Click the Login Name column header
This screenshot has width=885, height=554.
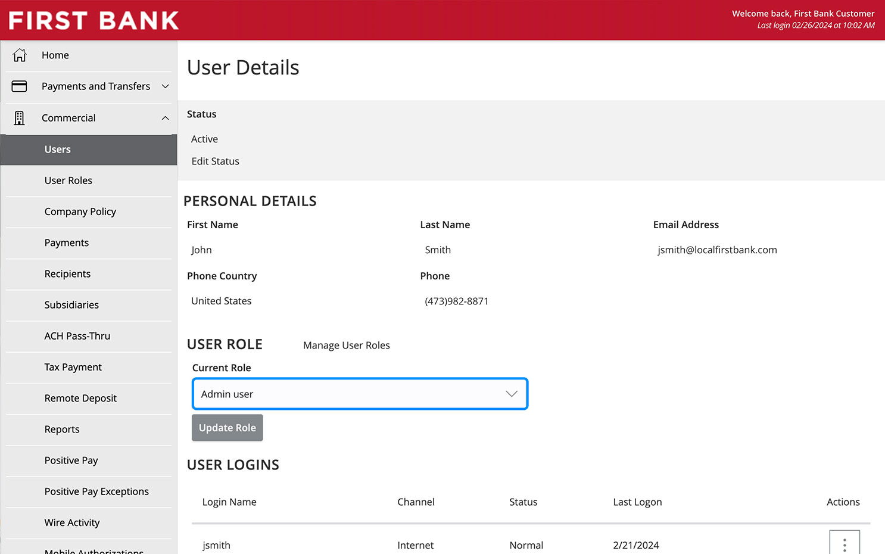click(x=229, y=502)
